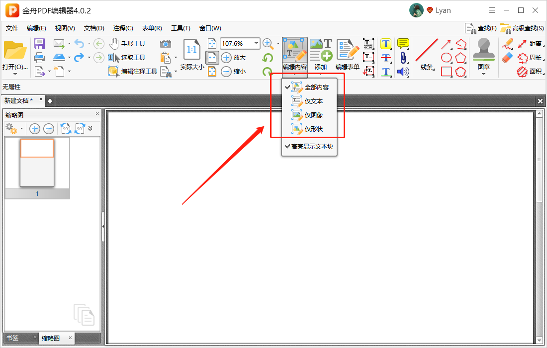Click the actual size (实际大小) icon
This screenshot has width=547, height=348.
pos(192,54)
